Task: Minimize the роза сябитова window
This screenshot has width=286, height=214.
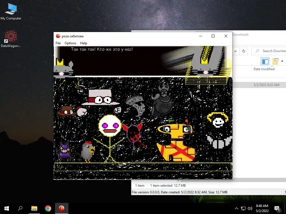Action: (201, 36)
